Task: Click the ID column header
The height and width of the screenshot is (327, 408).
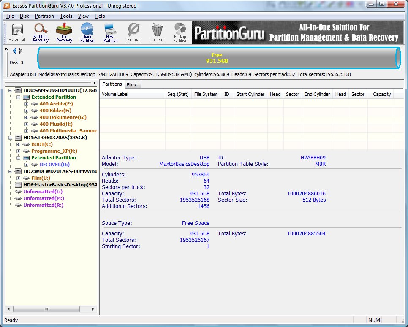Action: coord(227,94)
